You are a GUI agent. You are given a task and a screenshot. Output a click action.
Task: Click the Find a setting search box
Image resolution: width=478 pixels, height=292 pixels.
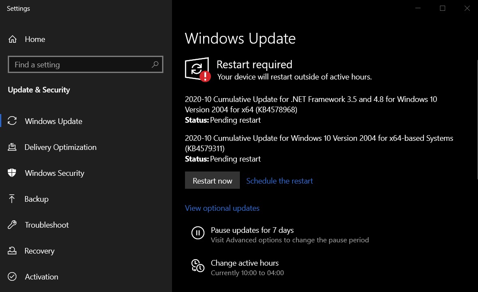(86, 64)
